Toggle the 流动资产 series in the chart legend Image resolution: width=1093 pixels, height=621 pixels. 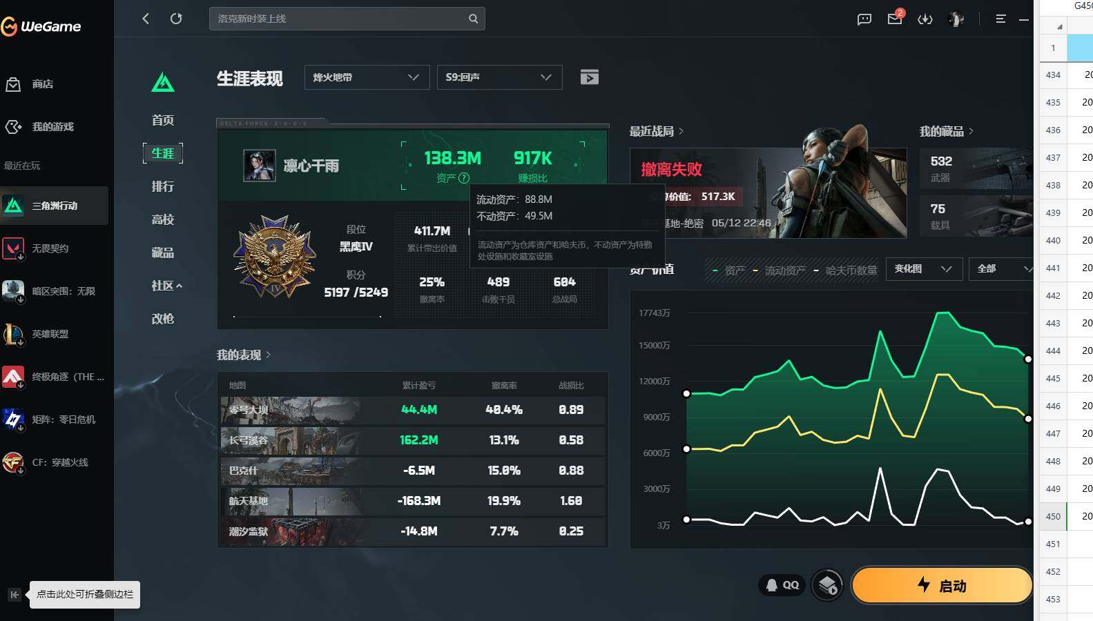(780, 270)
